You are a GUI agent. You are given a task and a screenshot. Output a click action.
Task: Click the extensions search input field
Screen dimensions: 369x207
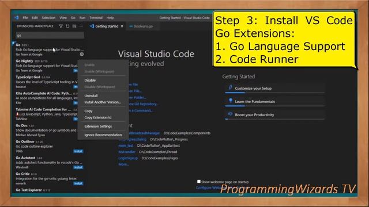50,35
